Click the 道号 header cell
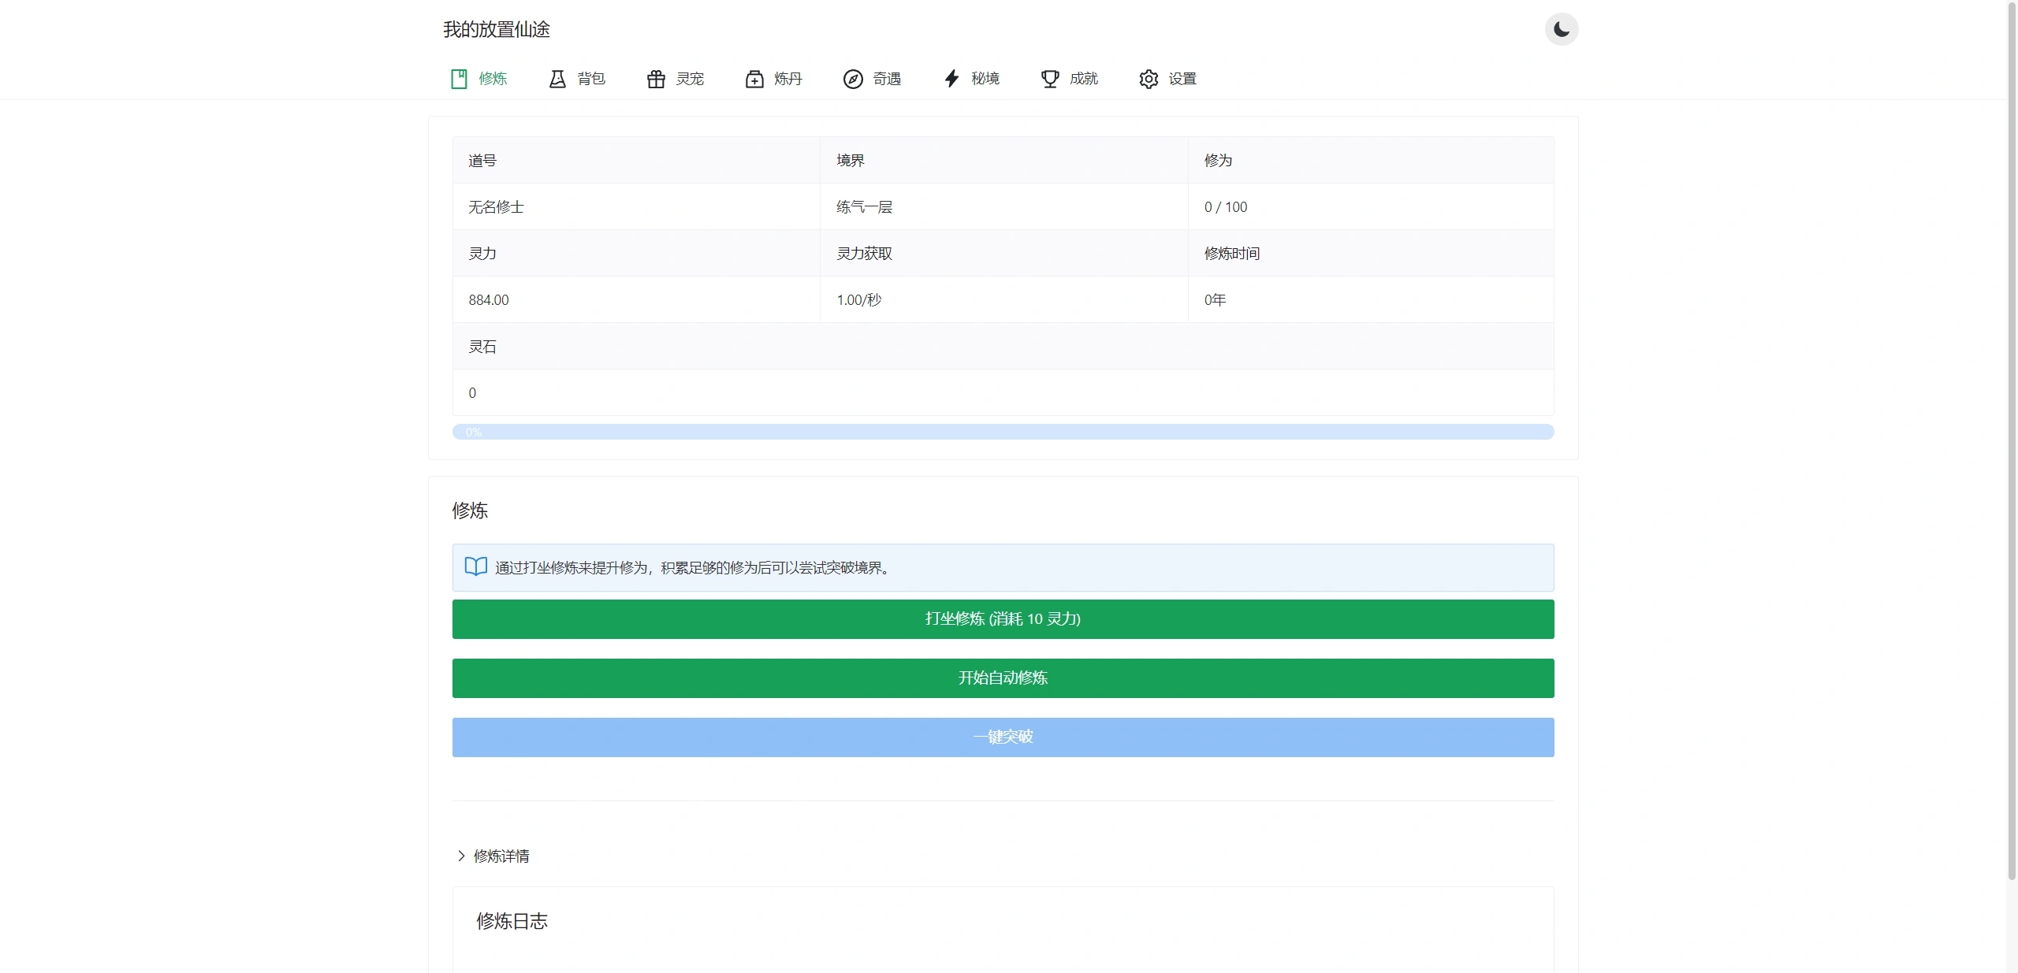Viewport: 2018px width, 973px height. click(x=636, y=160)
